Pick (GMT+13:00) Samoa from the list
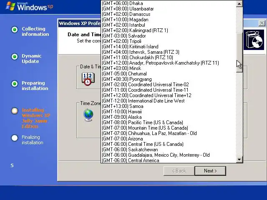 tap(169, 106)
